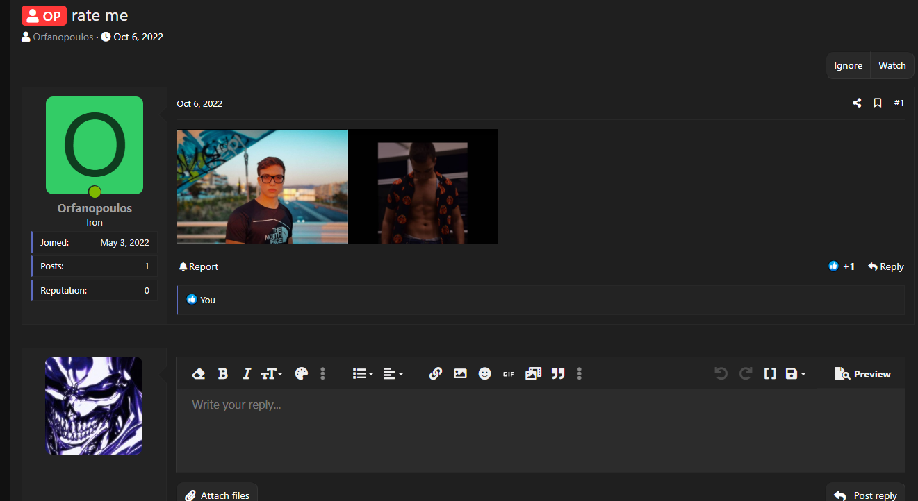Bookmark post #1

point(878,103)
